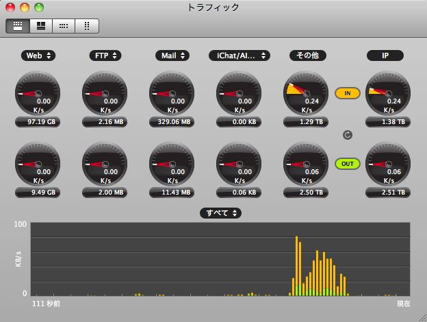427x322 pixels.
Task: Click the 97.19 GB Web total readout
Action: [38, 122]
